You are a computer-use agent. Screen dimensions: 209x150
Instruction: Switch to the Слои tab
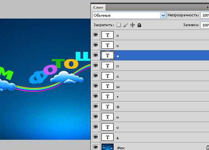[98, 8]
